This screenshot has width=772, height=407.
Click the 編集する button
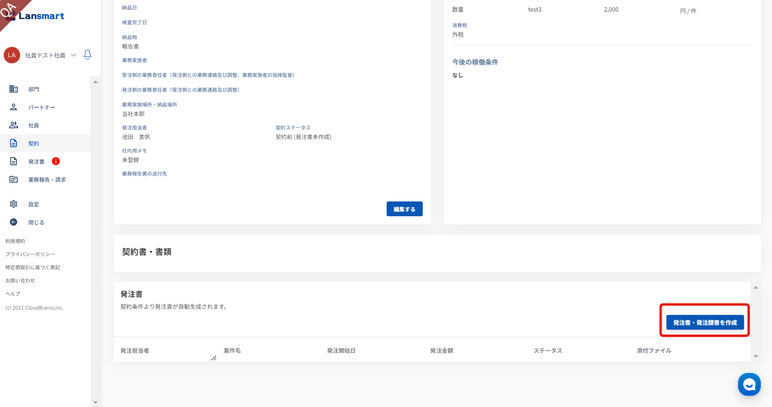click(404, 209)
